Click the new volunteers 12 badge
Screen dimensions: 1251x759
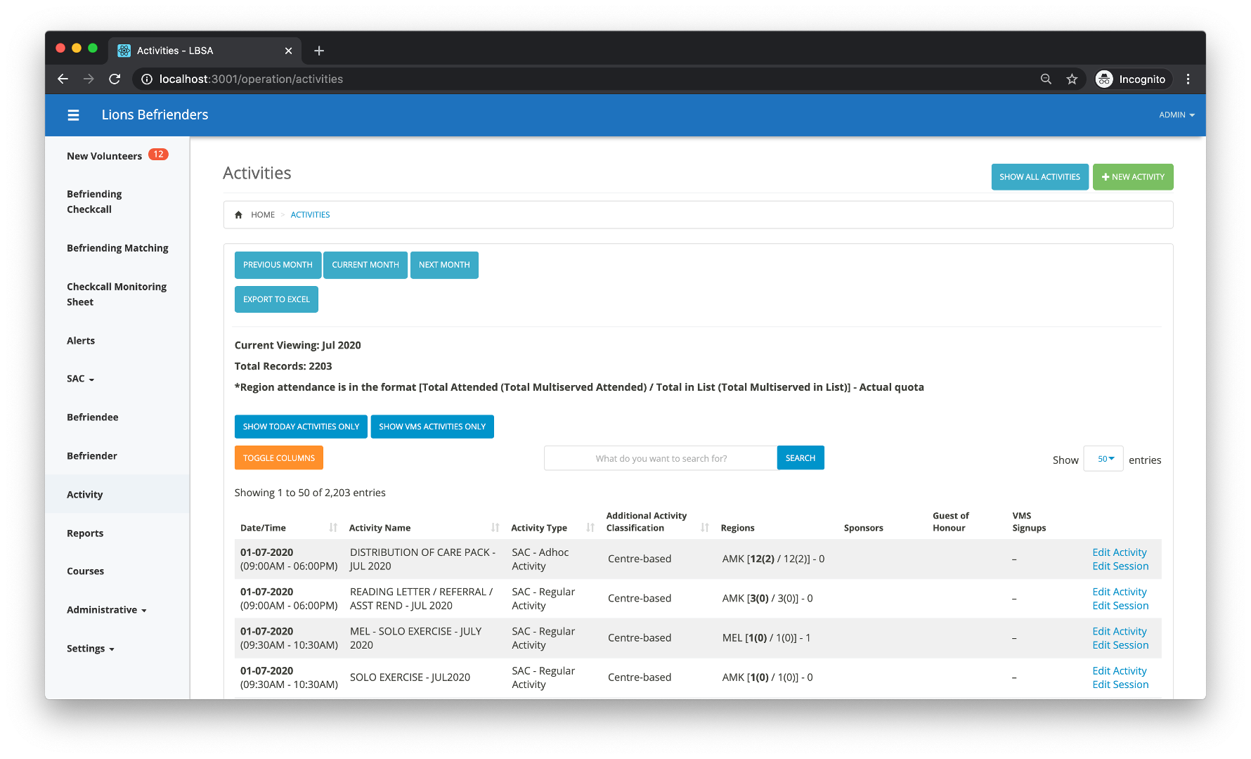click(159, 155)
